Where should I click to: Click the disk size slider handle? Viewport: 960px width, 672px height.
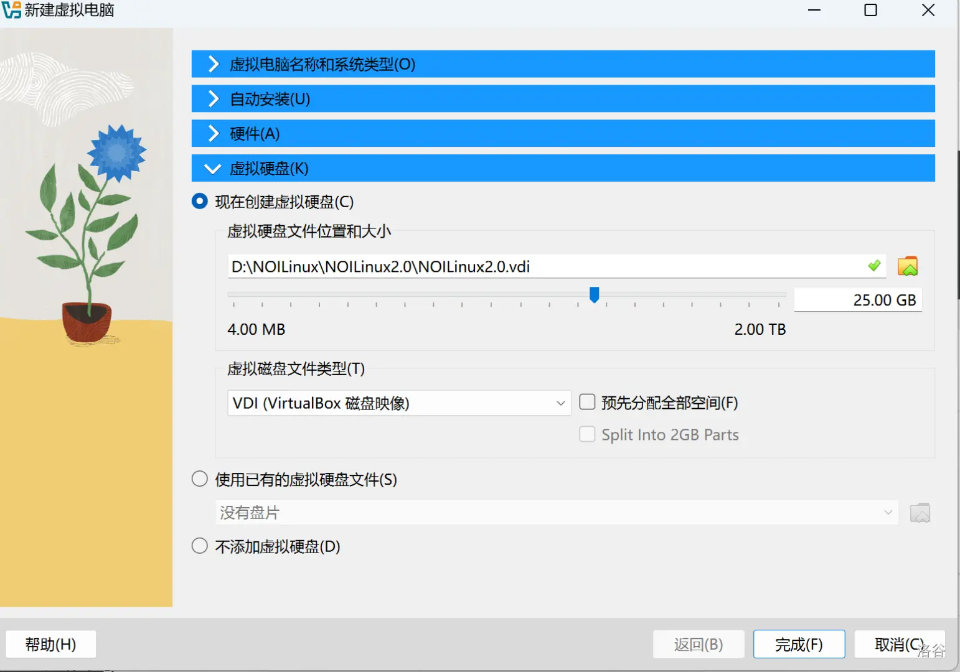point(594,294)
